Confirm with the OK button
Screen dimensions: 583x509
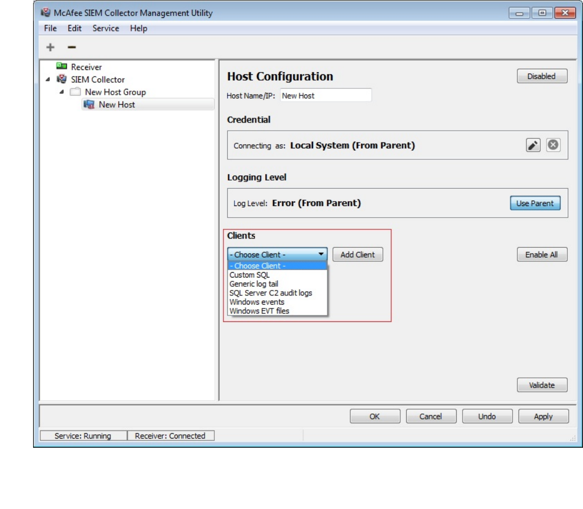pyautogui.click(x=375, y=416)
